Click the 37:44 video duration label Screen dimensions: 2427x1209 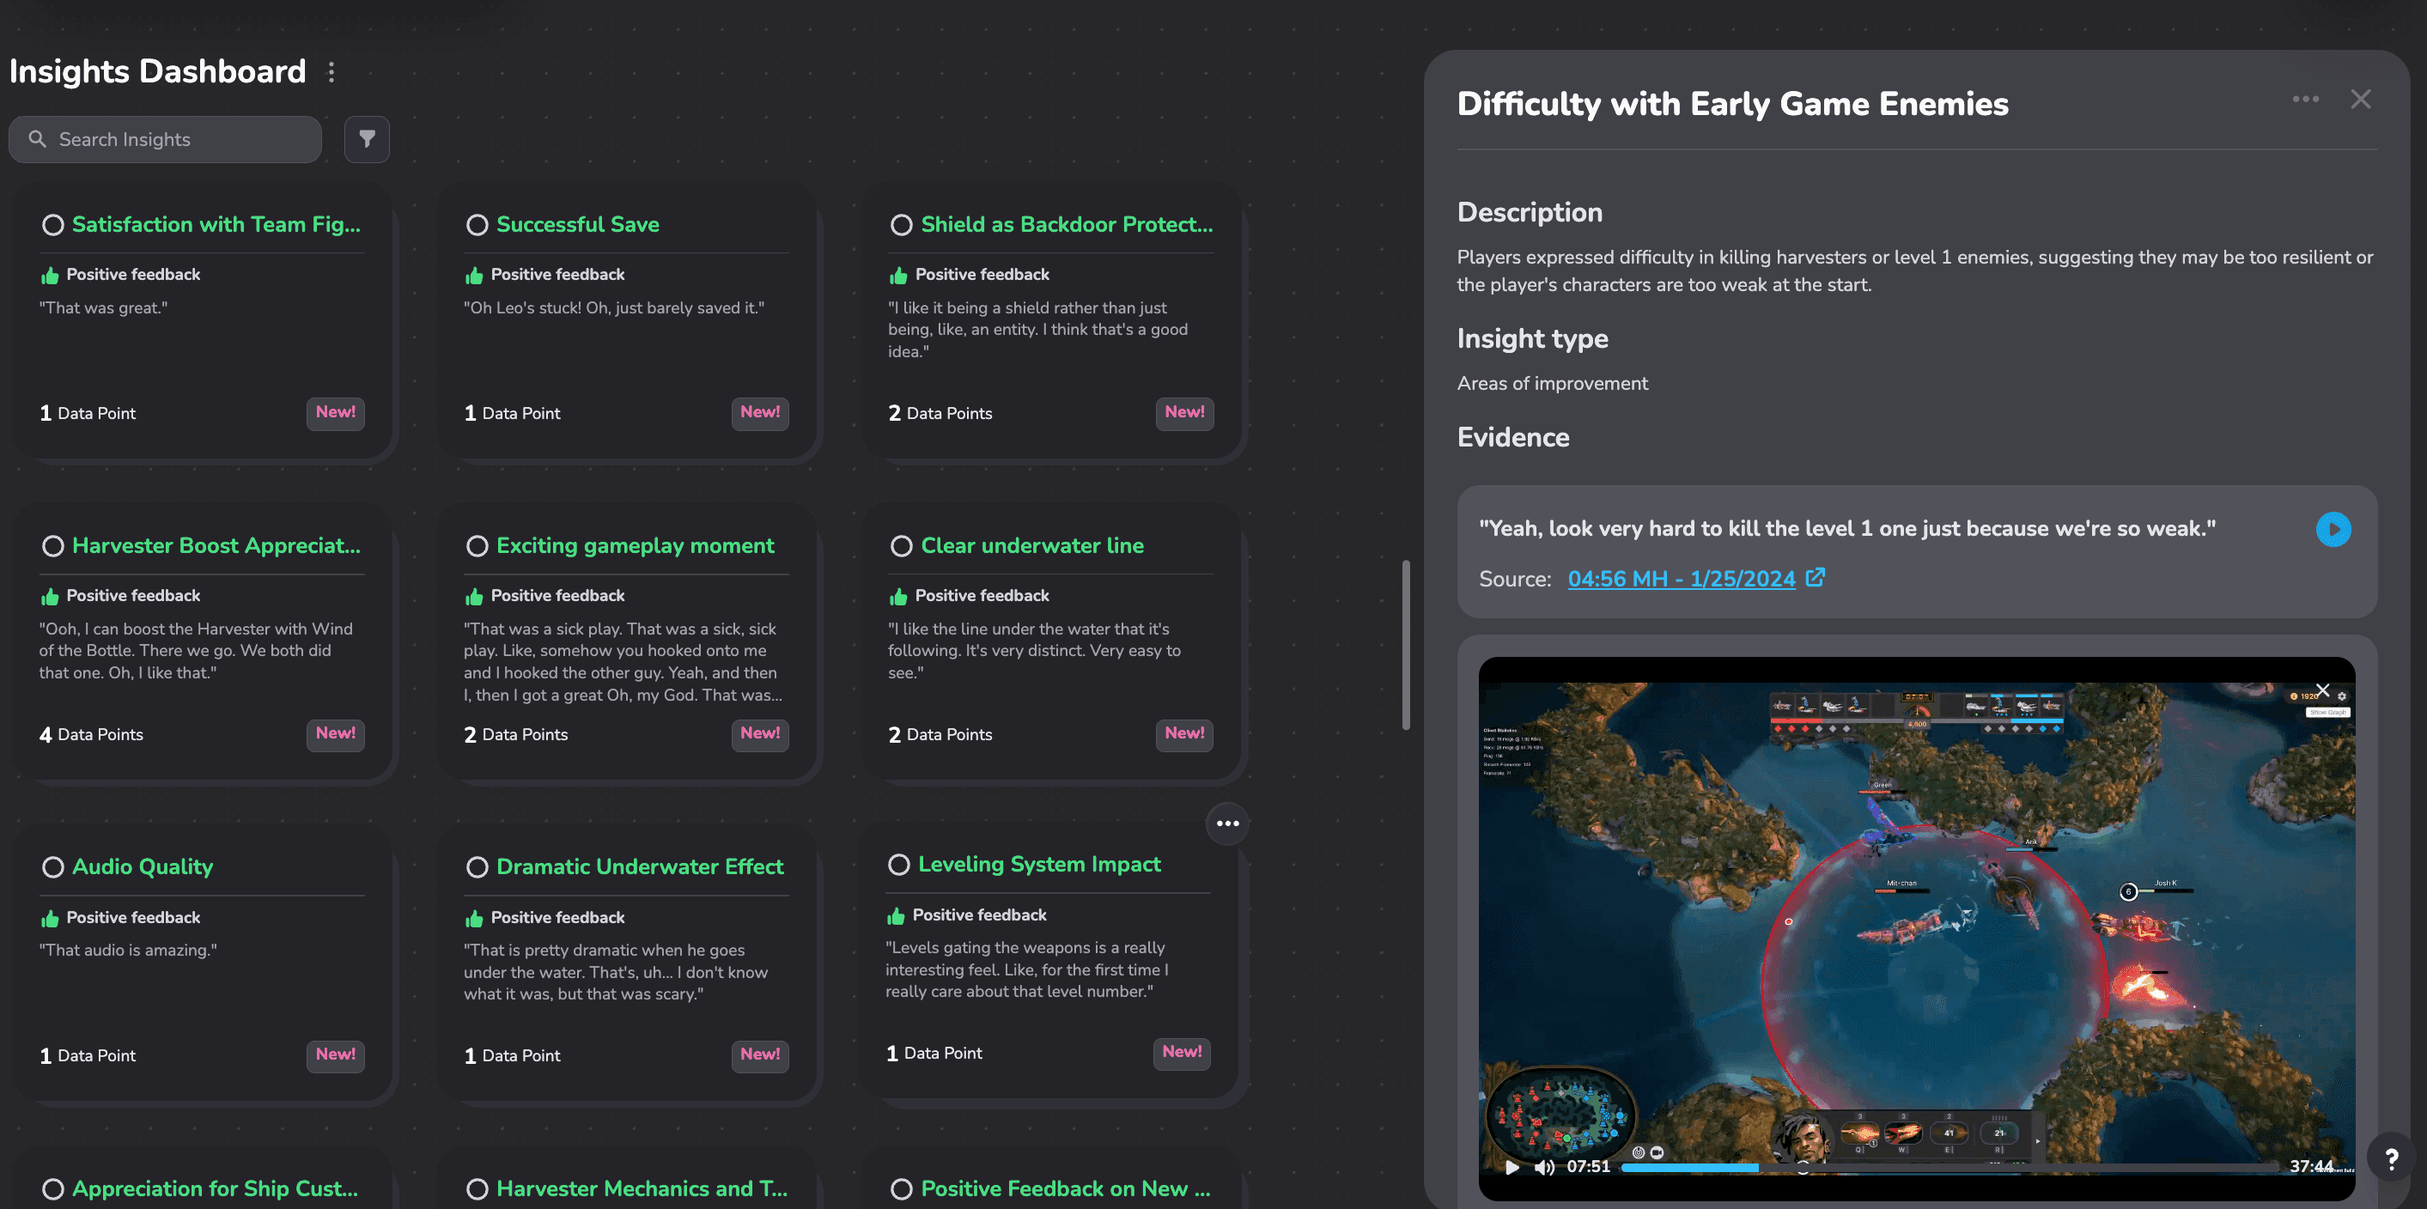point(2311,1167)
